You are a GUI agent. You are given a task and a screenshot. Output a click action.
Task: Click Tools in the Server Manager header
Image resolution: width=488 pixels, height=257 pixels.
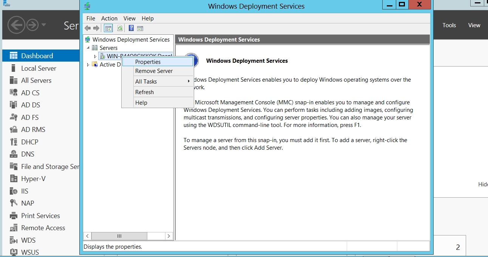click(x=449, y=25)
